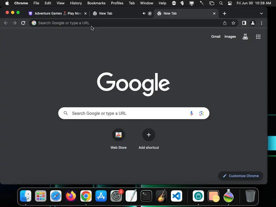Open the History menu

tap(76, 3)
